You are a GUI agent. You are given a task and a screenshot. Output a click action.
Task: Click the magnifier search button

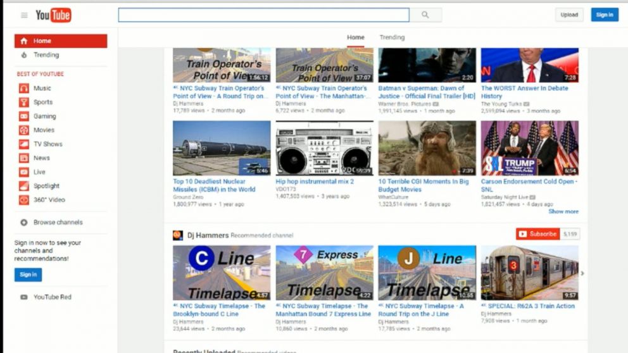pyautogui.click(x=425, y=15)
